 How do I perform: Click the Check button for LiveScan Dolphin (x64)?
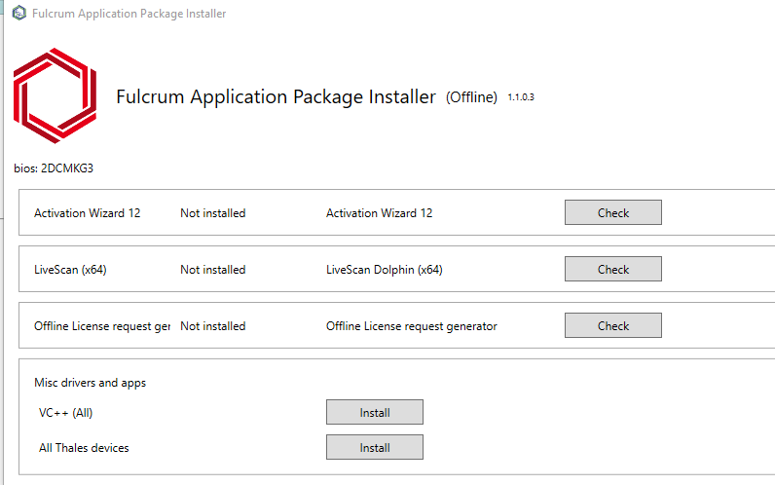pyautogui.click(x=612, y=269)
